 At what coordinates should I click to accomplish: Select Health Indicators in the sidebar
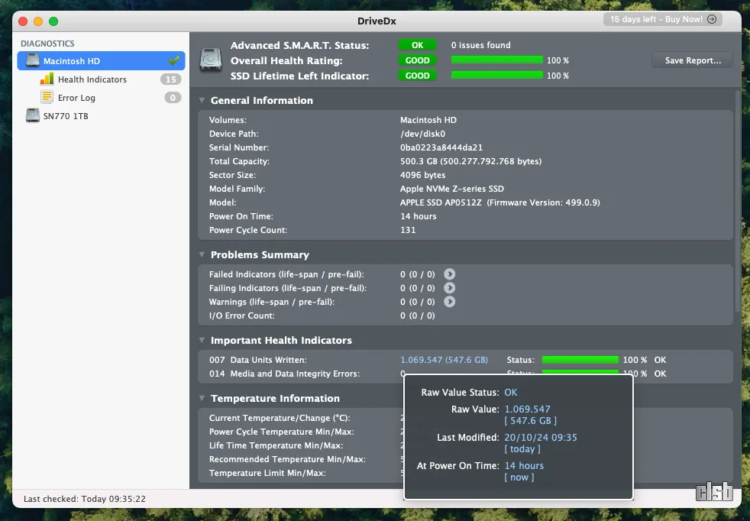point(92,79)
